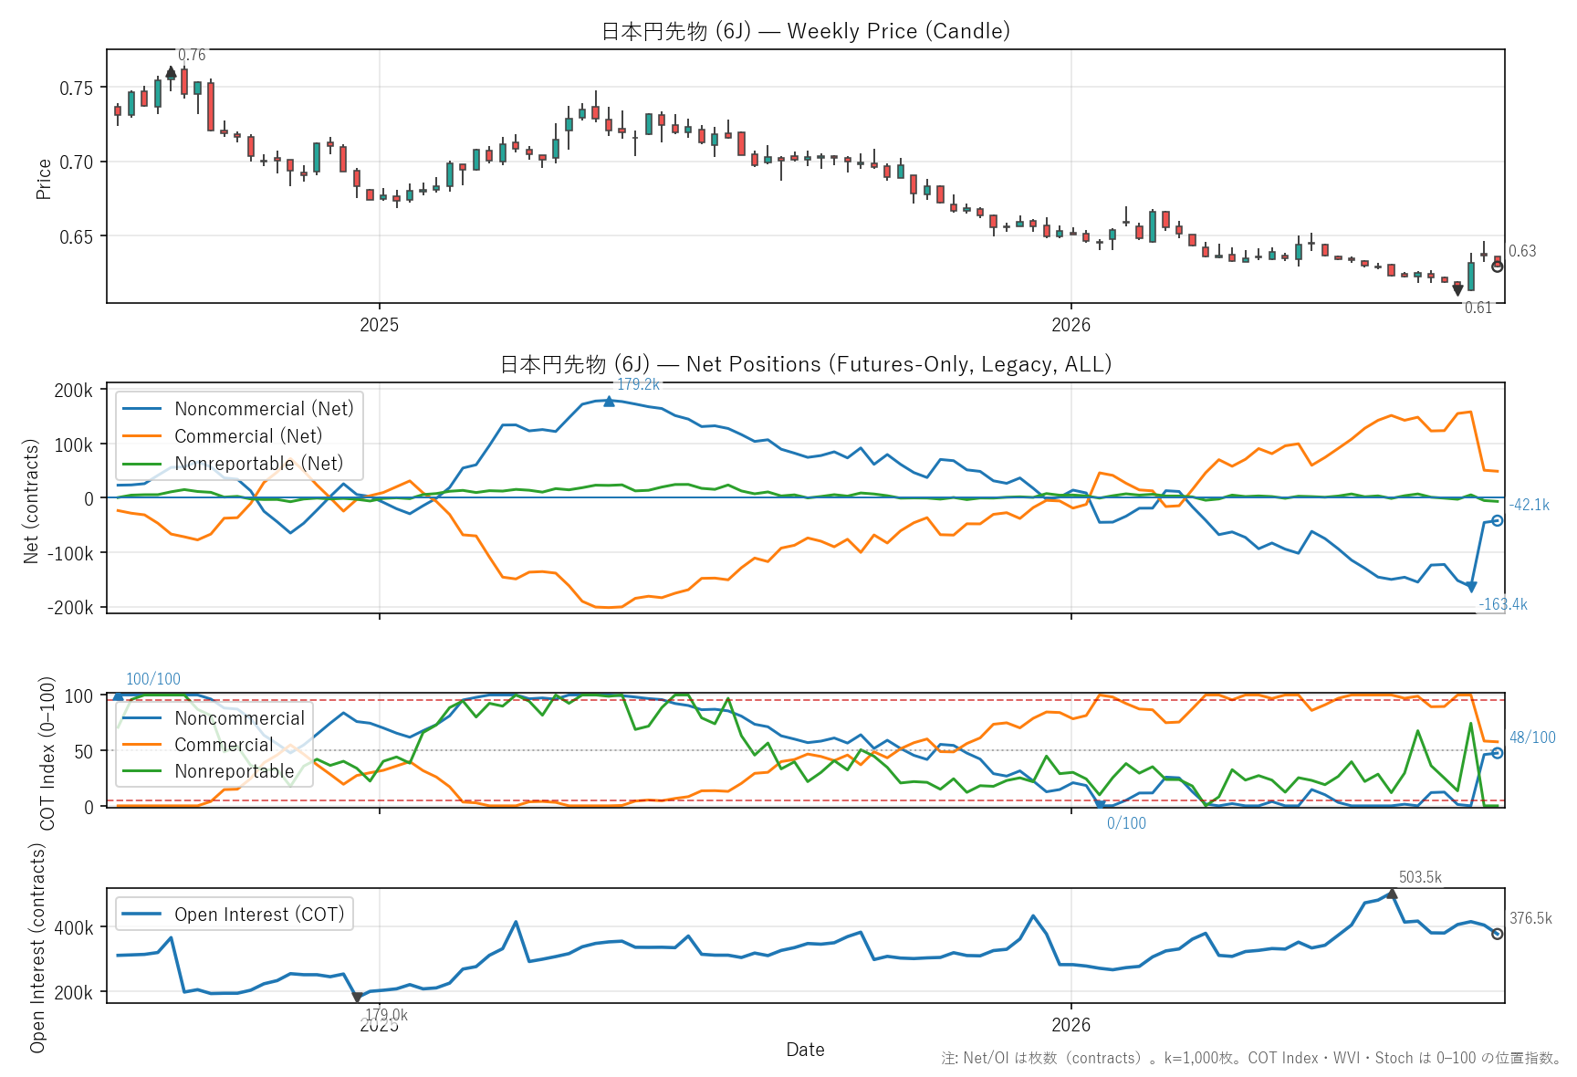
Task: Click the 0.70 price axis tick label
Action: pos(77,162)
